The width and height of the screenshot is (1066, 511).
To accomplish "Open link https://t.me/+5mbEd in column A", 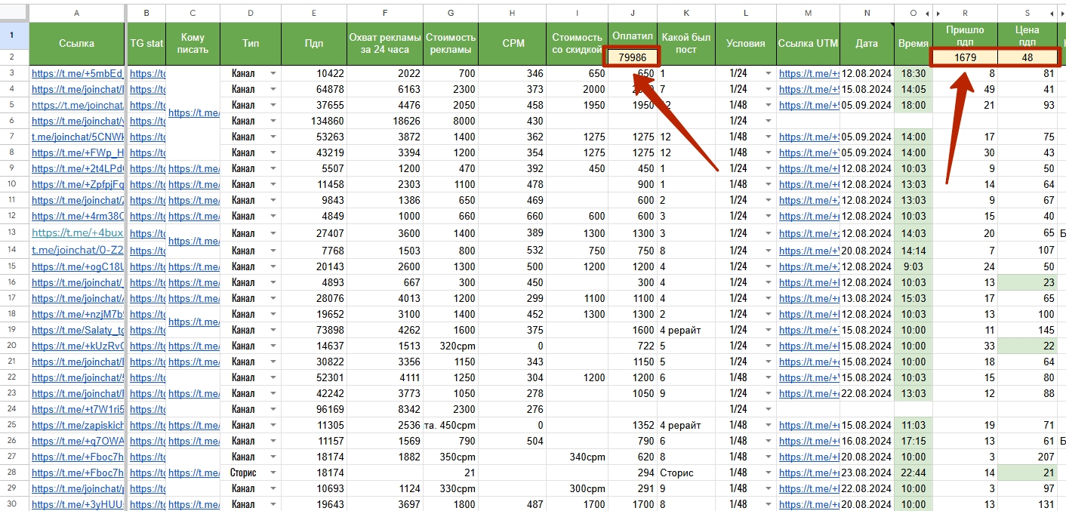I will tap(77, 74).
